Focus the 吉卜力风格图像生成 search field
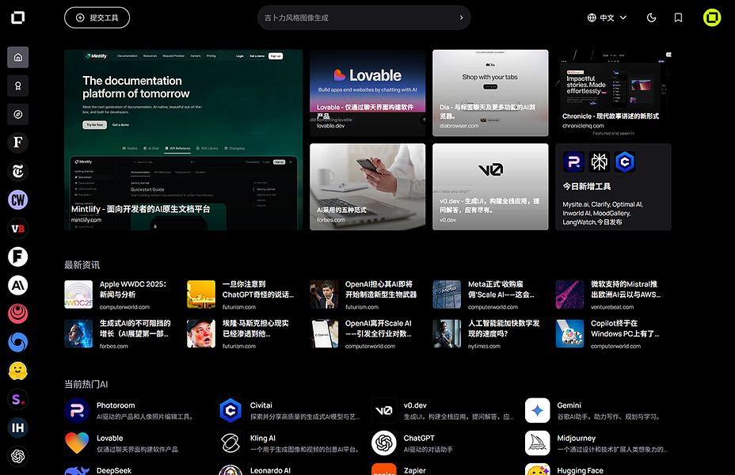This screenshot has width=735, height=475. click(x=364, y=17)
